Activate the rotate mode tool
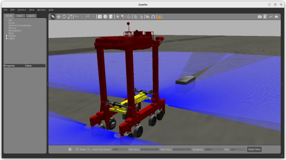 pos(64,17)
